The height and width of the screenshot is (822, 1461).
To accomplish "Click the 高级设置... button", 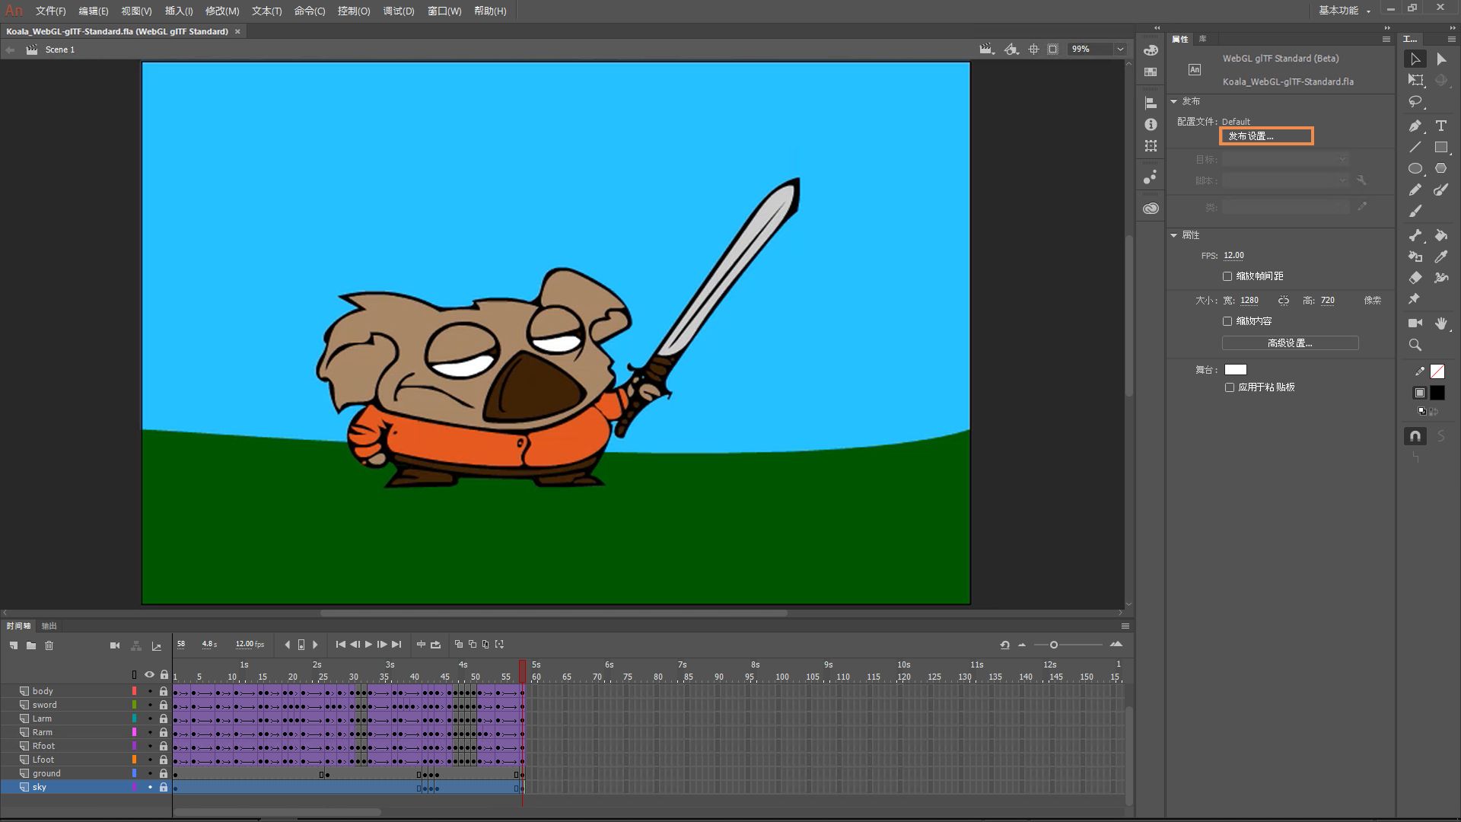I will pos(1290,343).
